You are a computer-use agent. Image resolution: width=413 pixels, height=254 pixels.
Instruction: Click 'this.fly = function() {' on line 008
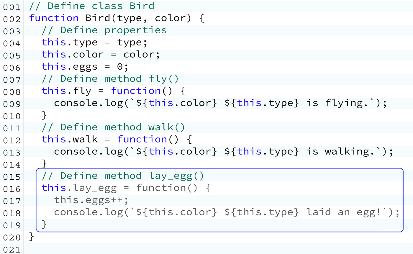click(114, 91)
